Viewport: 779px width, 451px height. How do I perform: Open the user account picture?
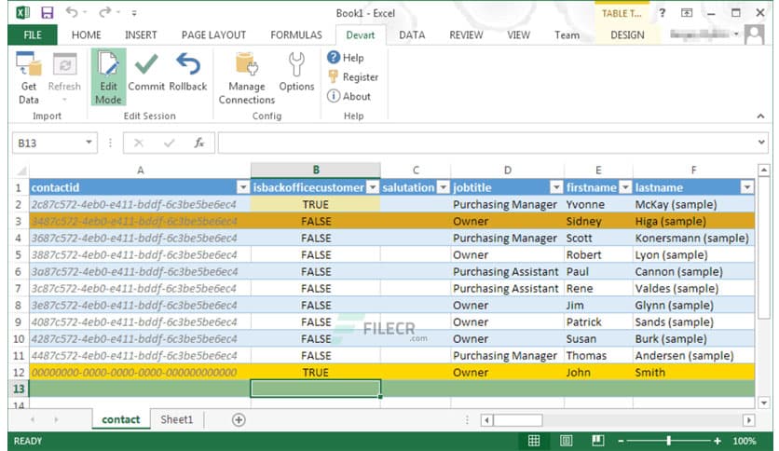(x=755, y=35)
